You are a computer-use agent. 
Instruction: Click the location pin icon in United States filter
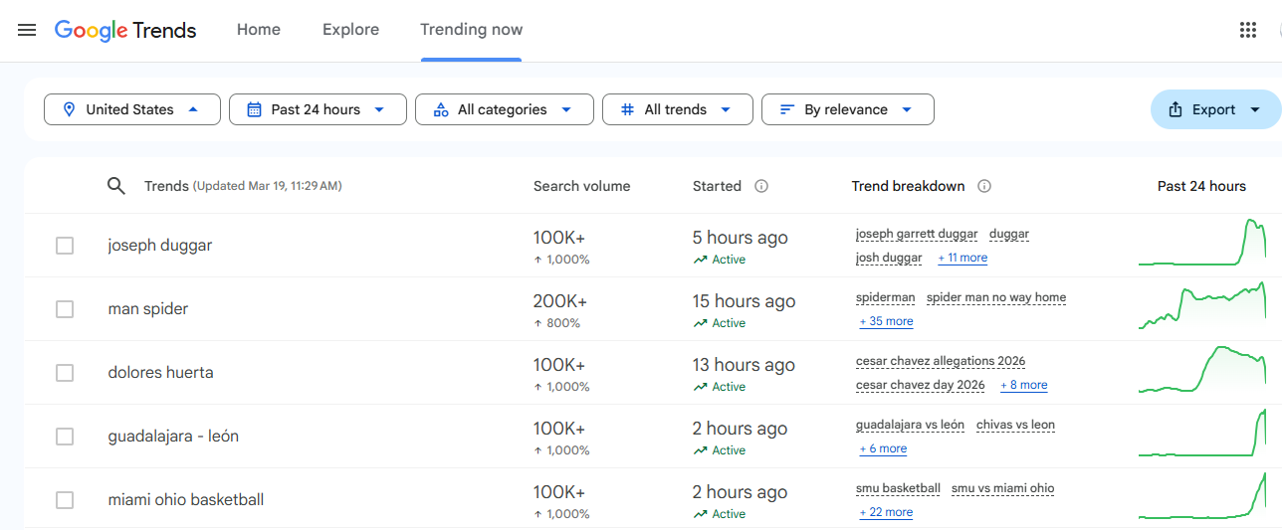pyautogui.click(x=69, y=109)
